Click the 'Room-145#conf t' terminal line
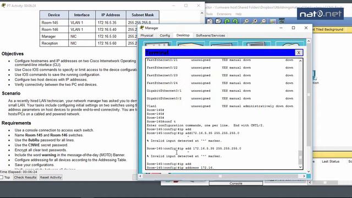Screen dimensions: 352x198 161,122
